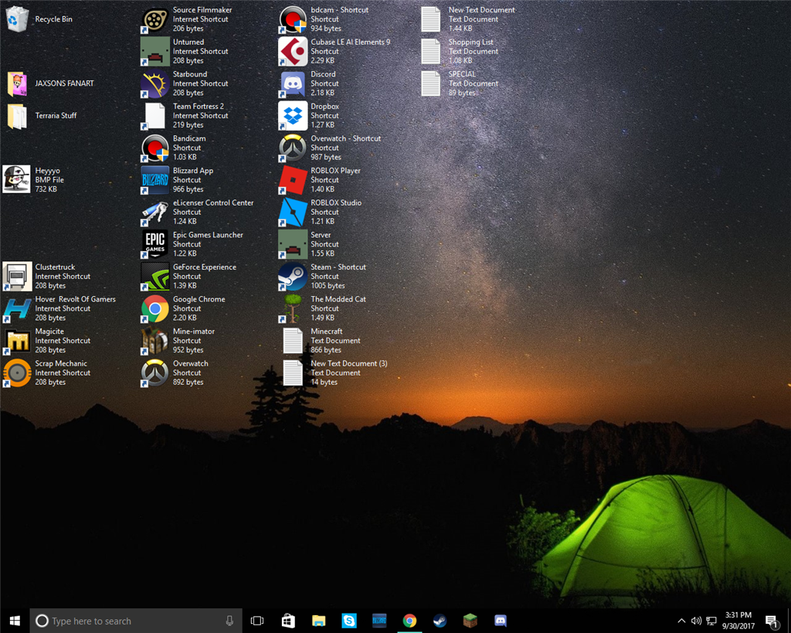This screenshot has width=791, height=633.
Task: Select the Terraria Stuff folder
Action: click(17, 116)
